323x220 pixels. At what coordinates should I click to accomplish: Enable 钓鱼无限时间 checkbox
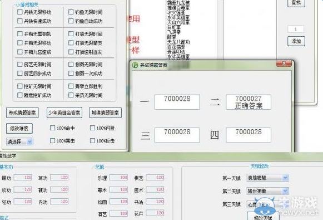click(71, 12)
